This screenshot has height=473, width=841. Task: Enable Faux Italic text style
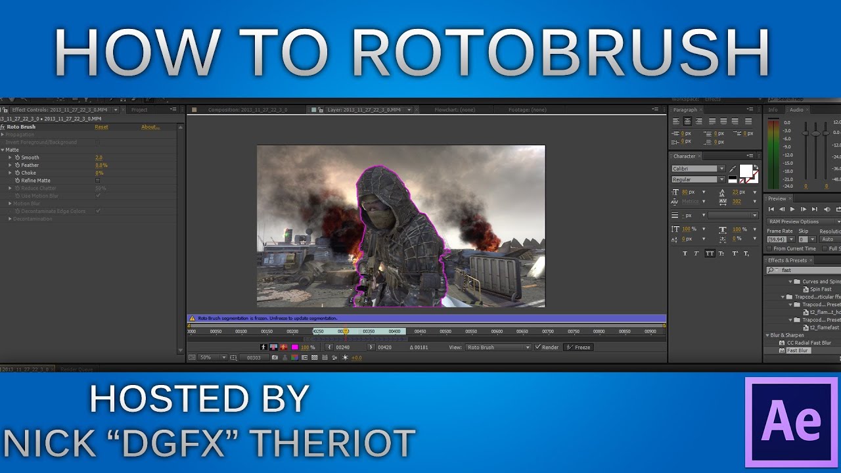point(697,253)
